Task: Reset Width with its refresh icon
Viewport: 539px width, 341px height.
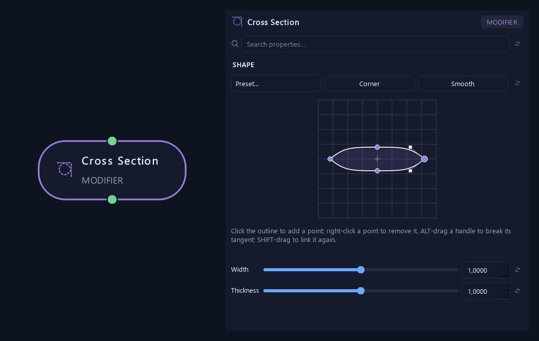Action: tap(517, 270)
